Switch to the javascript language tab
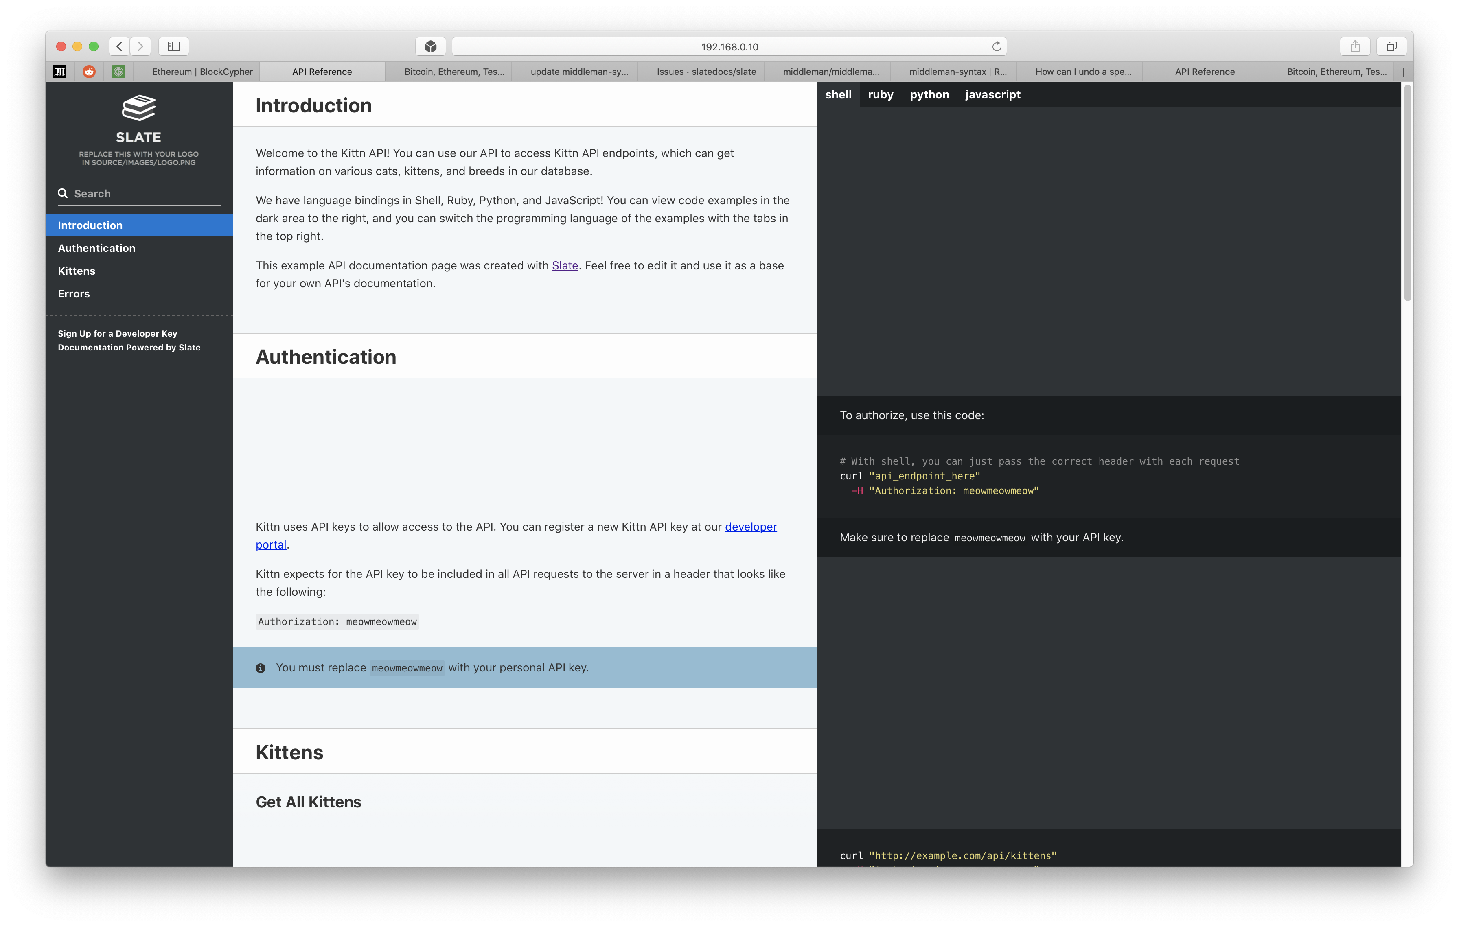The width and height of the screenshot is (1459, 927). point(992,94)
